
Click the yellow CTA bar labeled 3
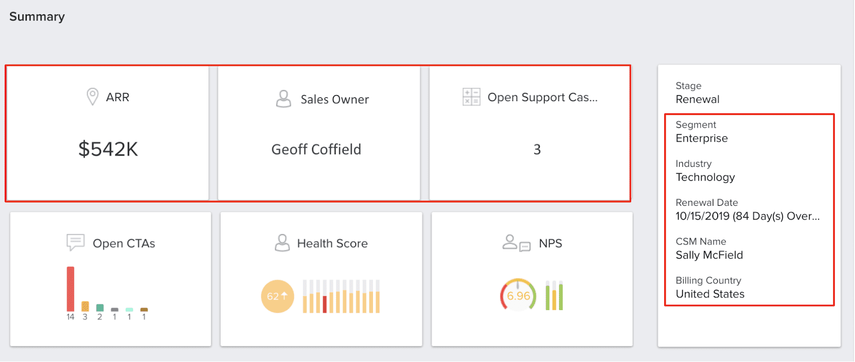[x=85, y=306]
